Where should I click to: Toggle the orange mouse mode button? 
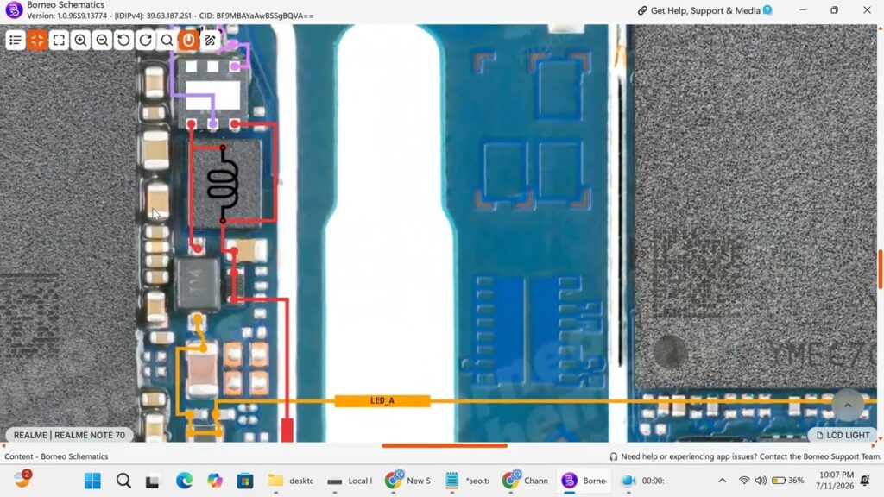pyautogui.click(x=188, y=40)
